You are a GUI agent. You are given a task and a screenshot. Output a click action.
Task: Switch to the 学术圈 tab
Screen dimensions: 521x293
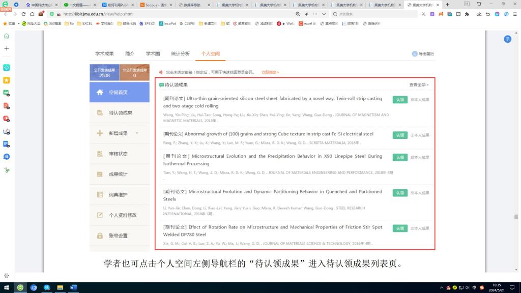[x=153, y=54]
